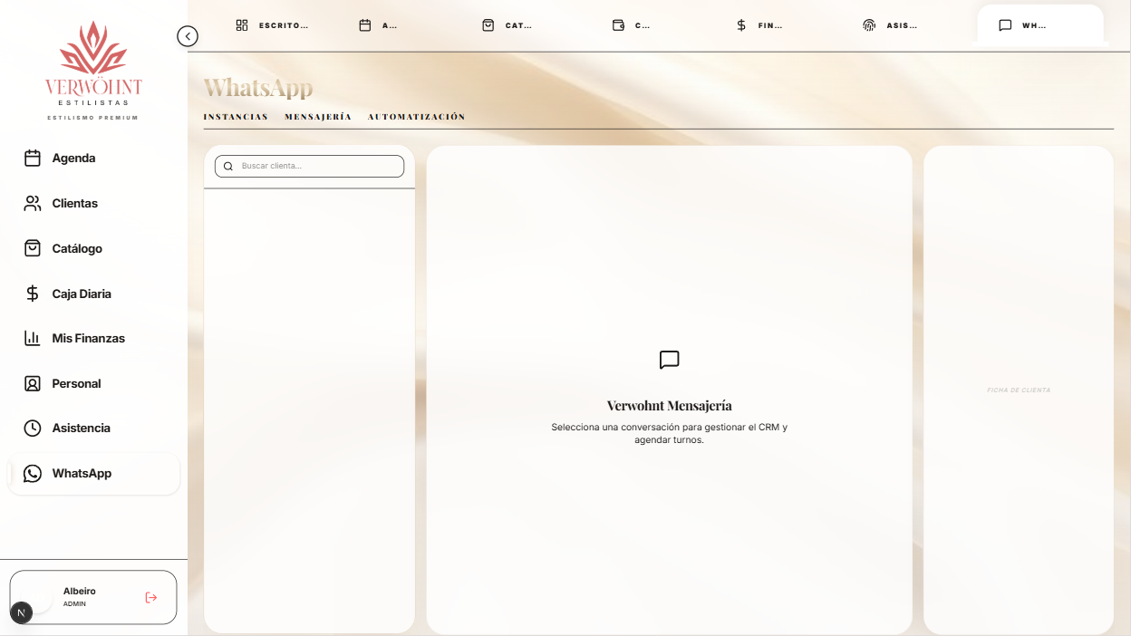The width and height of the screenshot is (1131, 636).
Task: Select Mis Finanzas in the sidebar
Action: [88, 338]
